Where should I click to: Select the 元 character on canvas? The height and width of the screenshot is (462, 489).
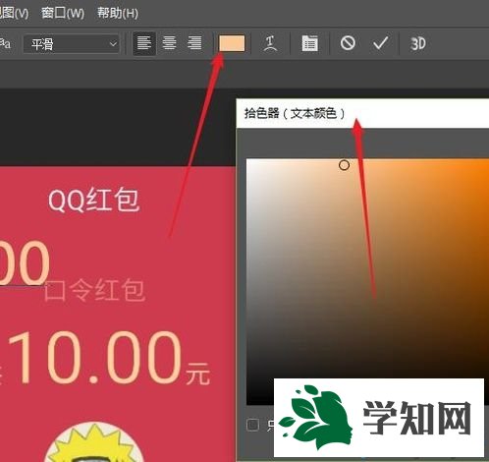(197, 374)
